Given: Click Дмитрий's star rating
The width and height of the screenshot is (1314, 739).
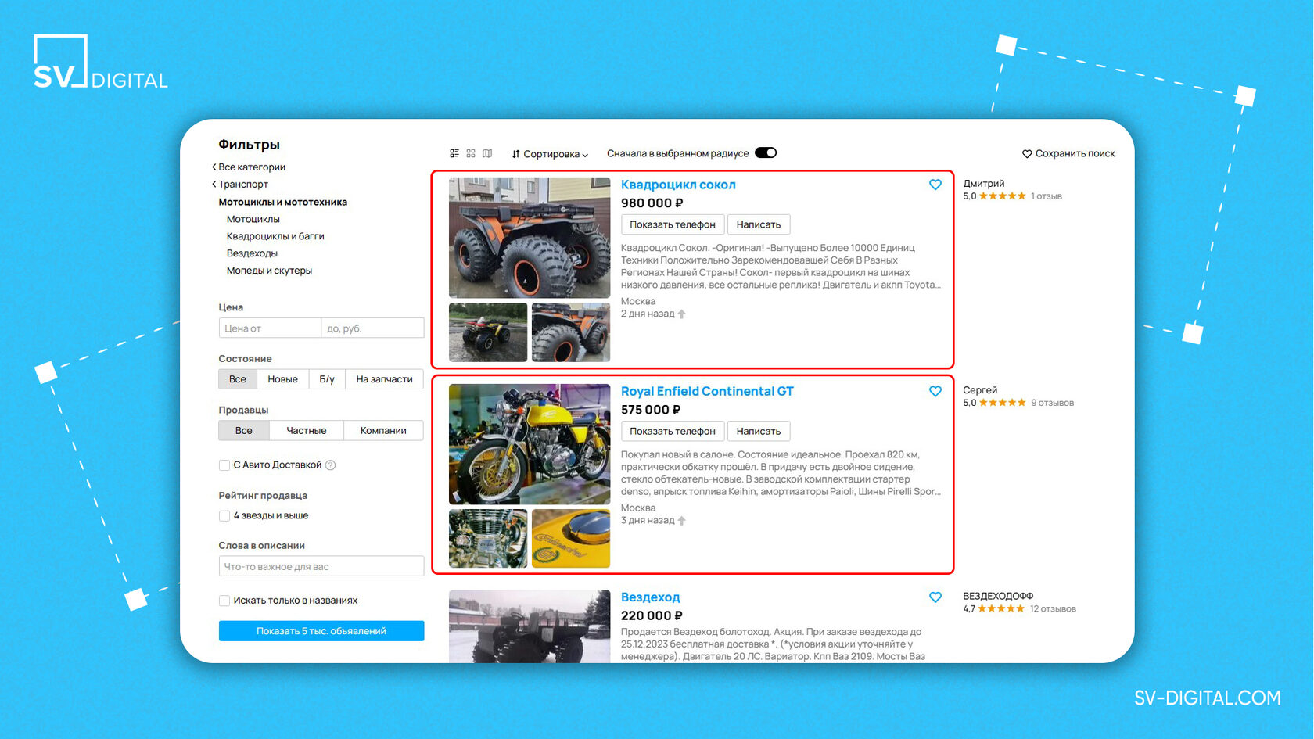Looking at the screenshot, I should pyautogui.click(x=1002, y=196).
